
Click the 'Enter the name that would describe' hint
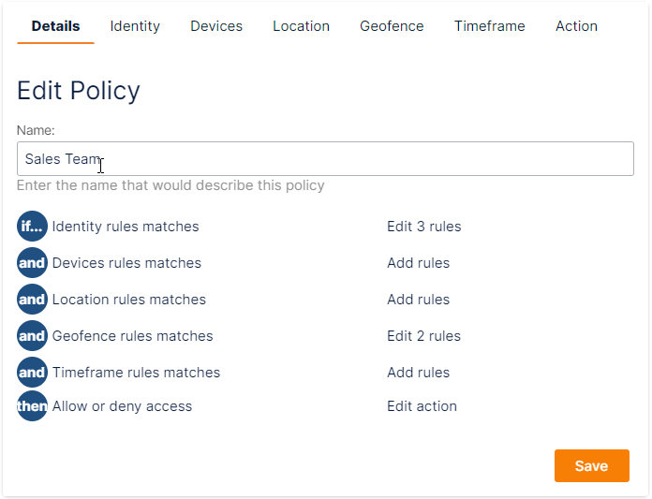click(x=170, y=185)
